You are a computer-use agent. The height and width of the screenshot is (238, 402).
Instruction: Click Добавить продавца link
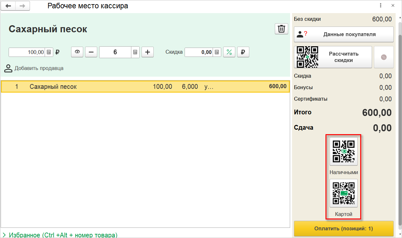(34, 68)
